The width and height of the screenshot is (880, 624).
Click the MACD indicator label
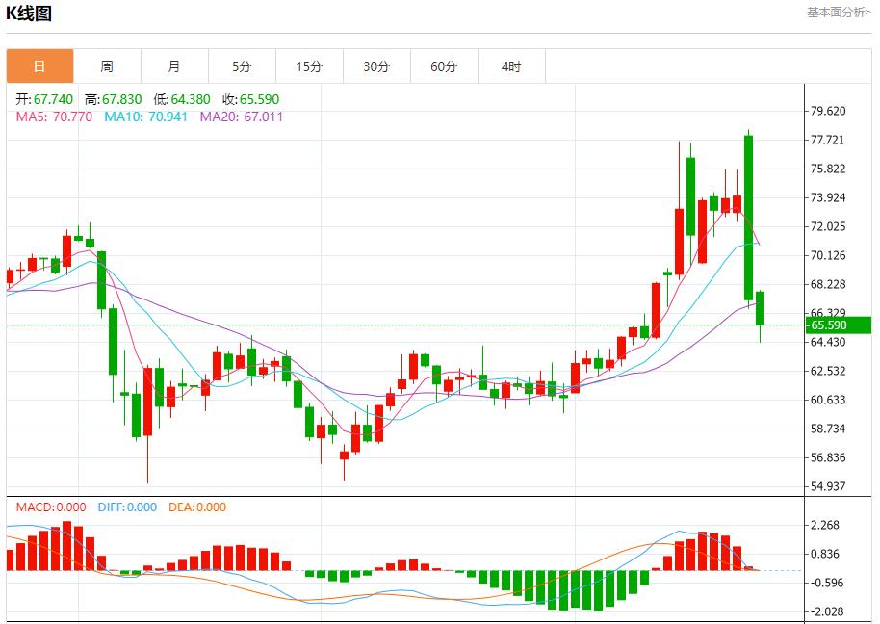50,507
